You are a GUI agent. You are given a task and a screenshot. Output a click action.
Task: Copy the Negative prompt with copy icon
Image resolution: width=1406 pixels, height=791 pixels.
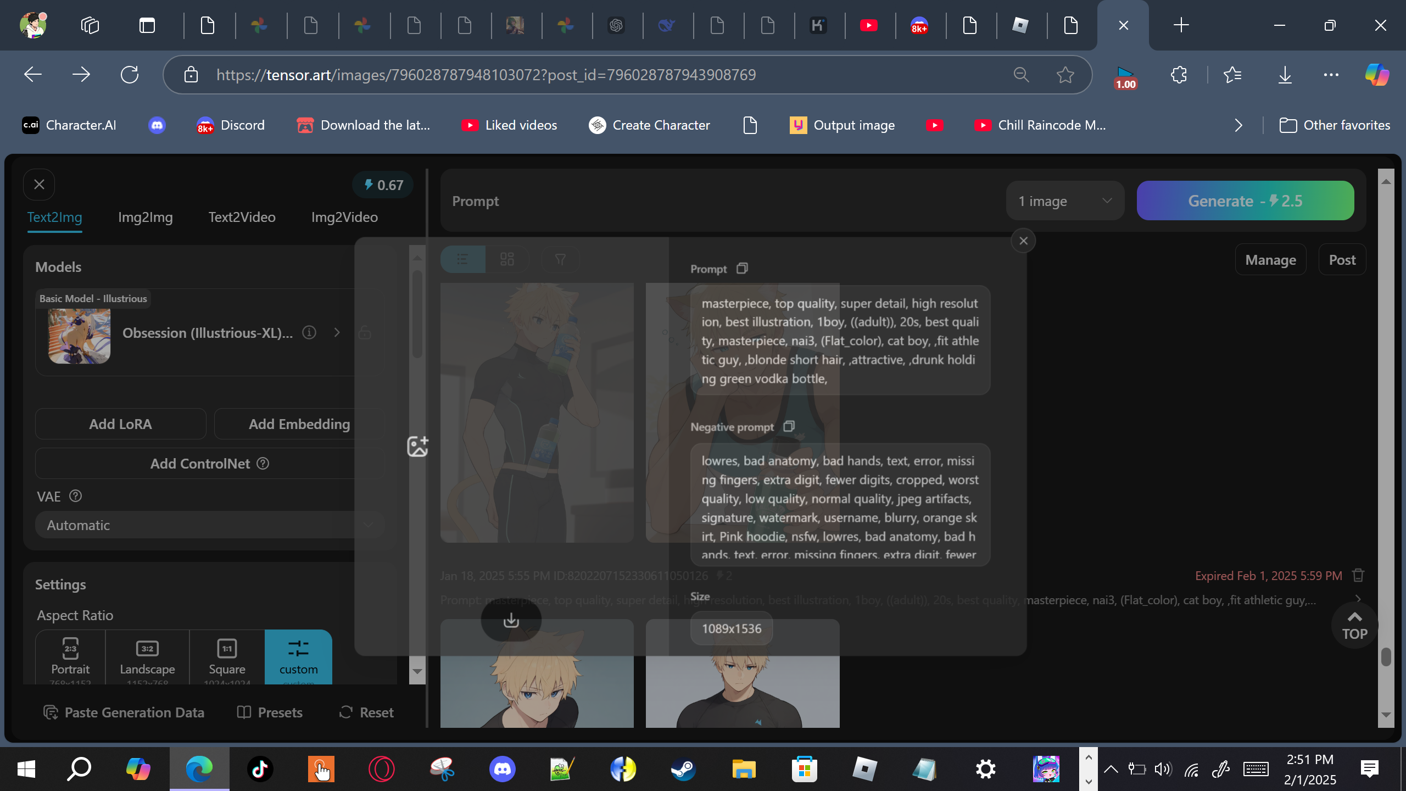pos(789,426)
